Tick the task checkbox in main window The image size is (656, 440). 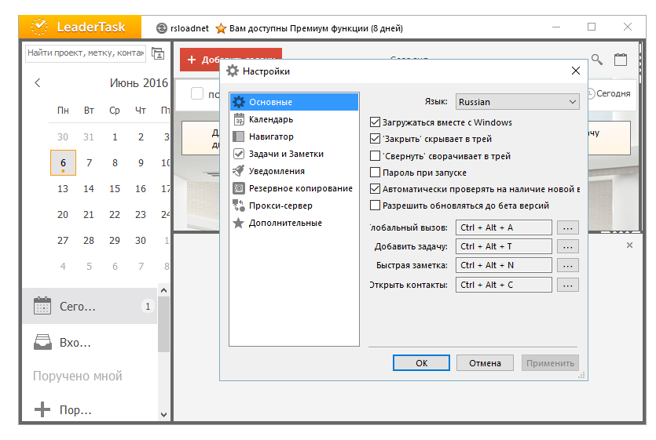pyautogui.click(x=197, y=93)
